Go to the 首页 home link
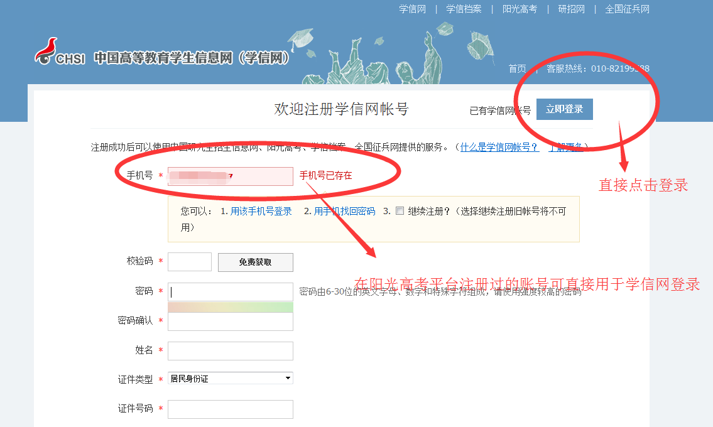The width and height of the screenshot is (713, 427). point(518,68)
